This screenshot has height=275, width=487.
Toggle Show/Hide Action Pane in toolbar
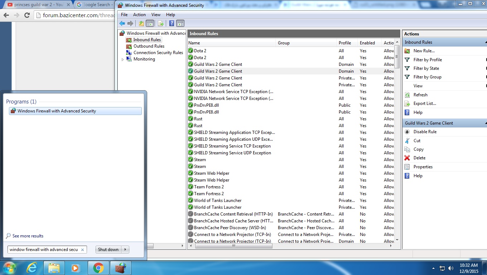180,23
